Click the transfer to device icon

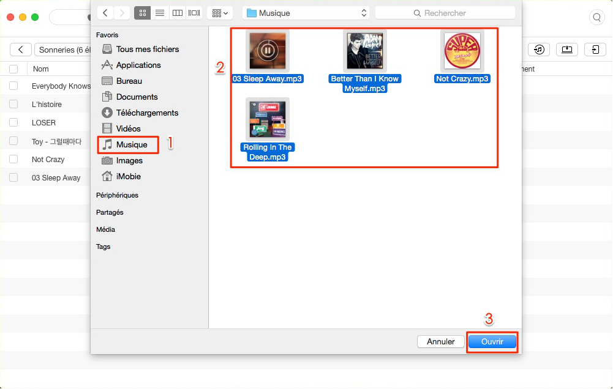tap(595, 50)
